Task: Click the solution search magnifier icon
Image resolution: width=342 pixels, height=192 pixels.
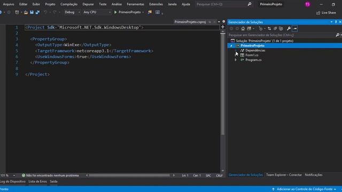Action: click(338, 35)
